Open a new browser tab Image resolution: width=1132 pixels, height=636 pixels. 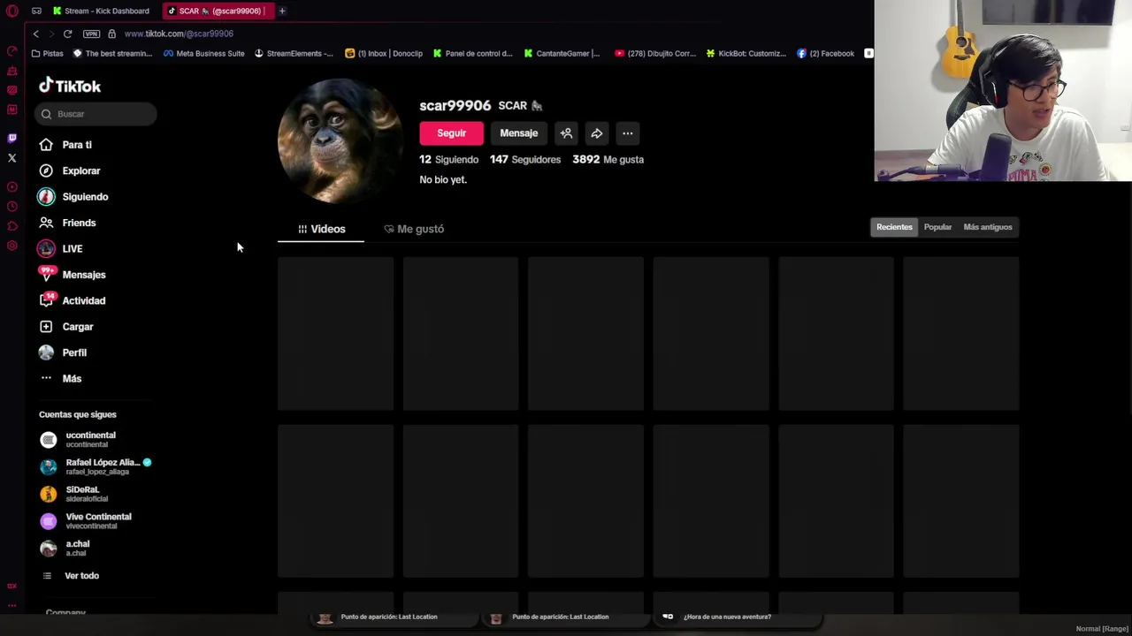(x=282, y=11)
